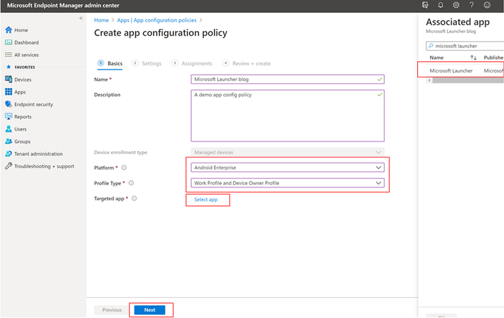Click the Select app link
Screen dimensions: 504x318
pos(205,200)
